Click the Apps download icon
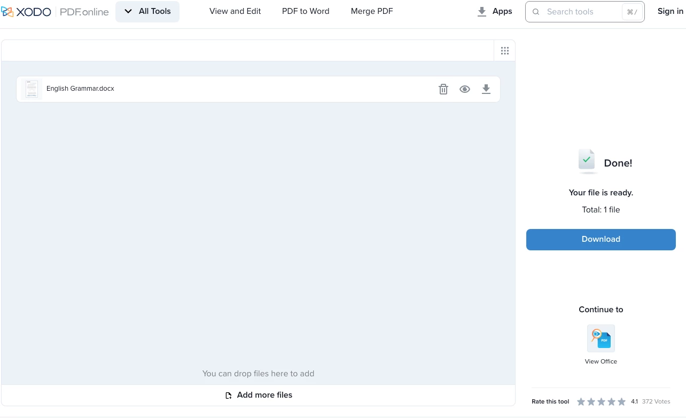 482,12
